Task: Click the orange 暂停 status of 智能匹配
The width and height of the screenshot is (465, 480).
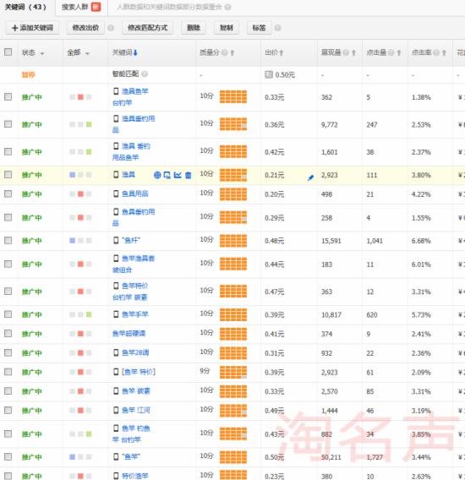Action: [28, 74]
